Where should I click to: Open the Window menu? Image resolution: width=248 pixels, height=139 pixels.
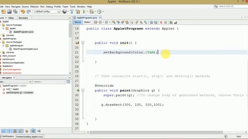[81, 7]
